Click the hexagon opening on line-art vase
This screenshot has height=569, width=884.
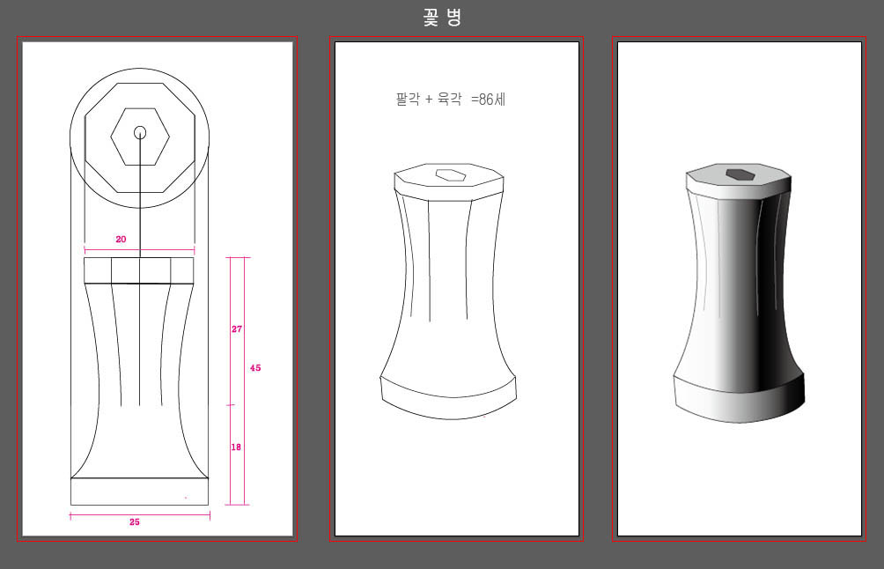[451, 174]
